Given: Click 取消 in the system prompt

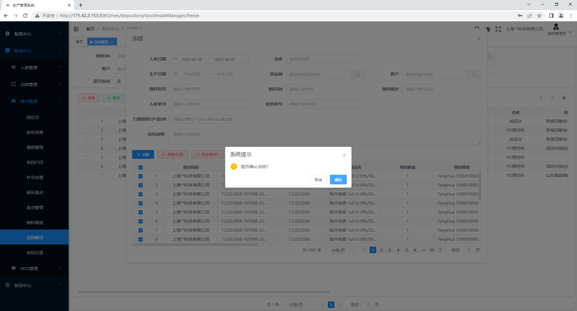Looking at the screenshot, I should point(318,180).
